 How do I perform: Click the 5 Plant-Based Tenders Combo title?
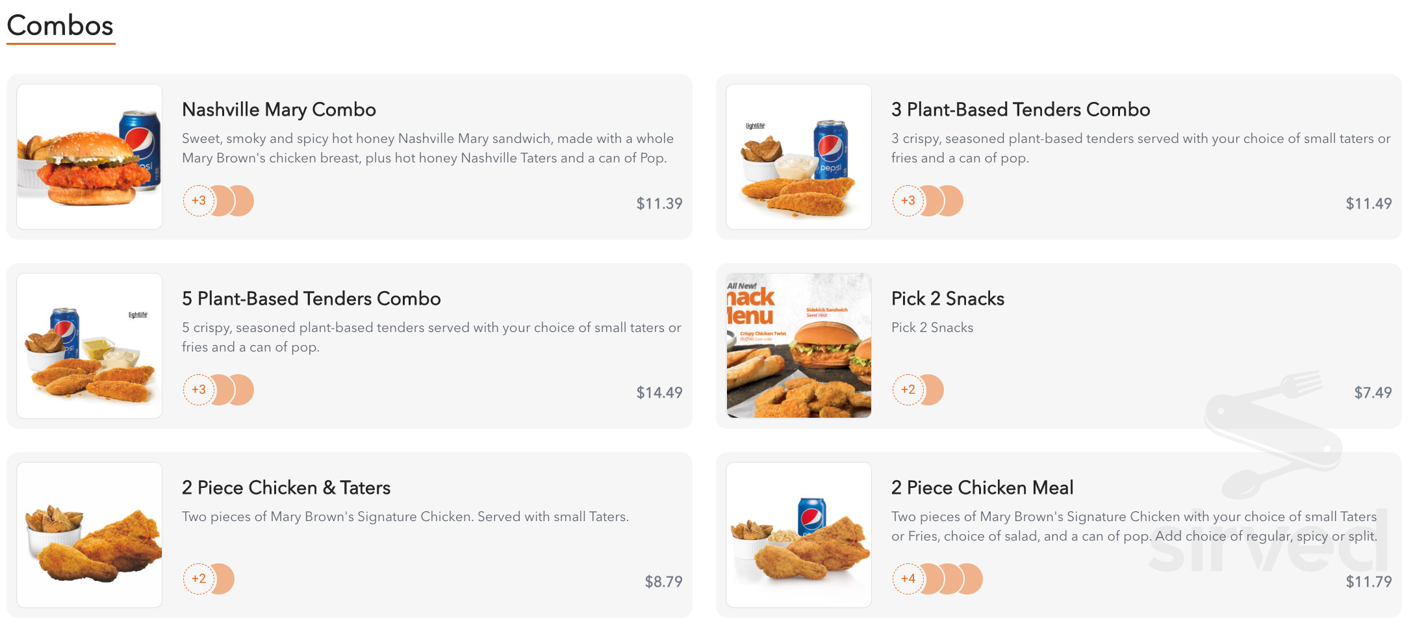click(x=311, y=298)
